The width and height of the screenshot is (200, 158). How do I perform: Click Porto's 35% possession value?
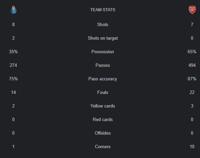click(14, 52)
